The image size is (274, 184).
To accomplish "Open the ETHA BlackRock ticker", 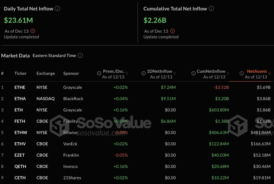I will pyautogui.click(x=20, y=99).
